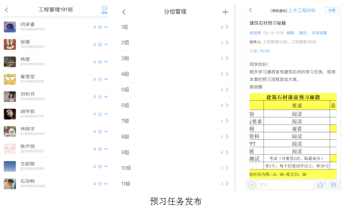Click the 评论 comment input field

(285, 184)
